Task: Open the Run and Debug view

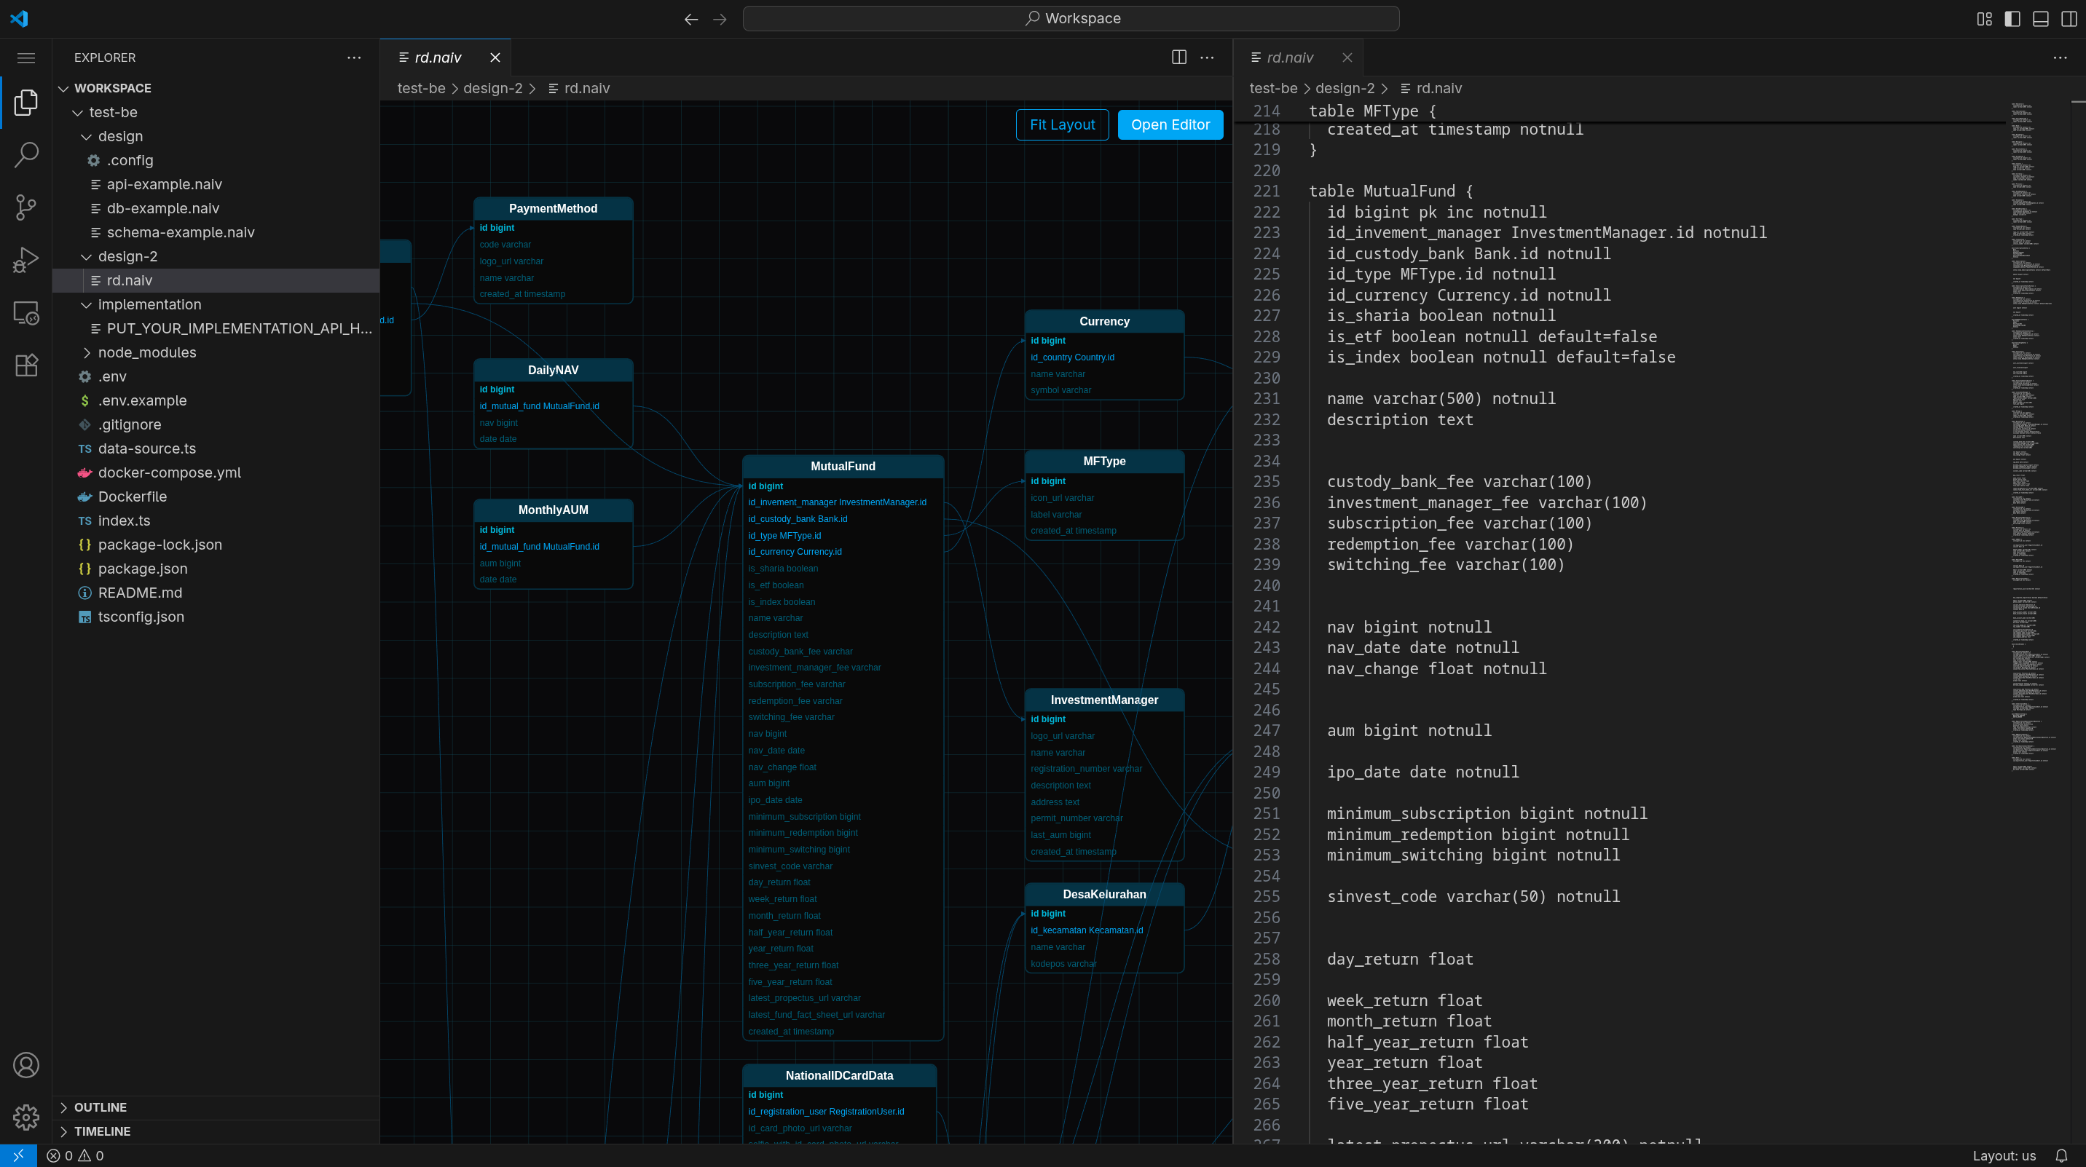Action: coord(25,259)
